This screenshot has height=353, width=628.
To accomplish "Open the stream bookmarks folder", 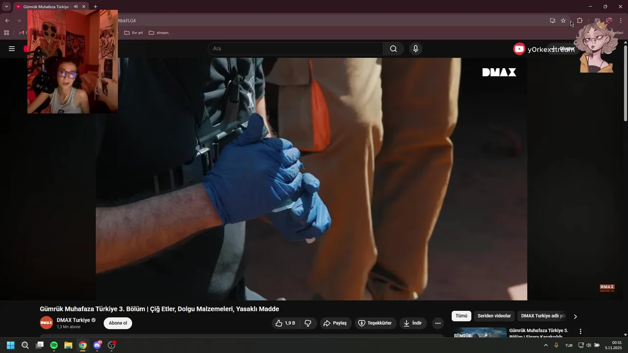I will pos(158,33).
